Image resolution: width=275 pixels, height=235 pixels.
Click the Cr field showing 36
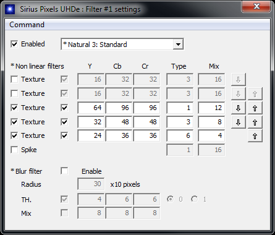click(x=146, y=135)
